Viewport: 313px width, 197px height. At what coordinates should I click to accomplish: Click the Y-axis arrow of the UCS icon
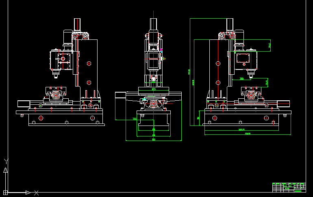point(5,169)
